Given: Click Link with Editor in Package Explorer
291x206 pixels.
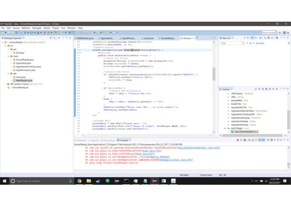Looking at the screenshot, I should 54,38.
